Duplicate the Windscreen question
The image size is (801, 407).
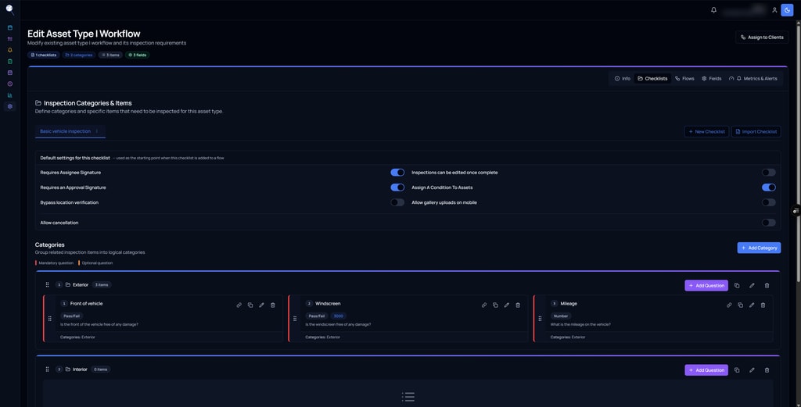click(x=495, y=305)
